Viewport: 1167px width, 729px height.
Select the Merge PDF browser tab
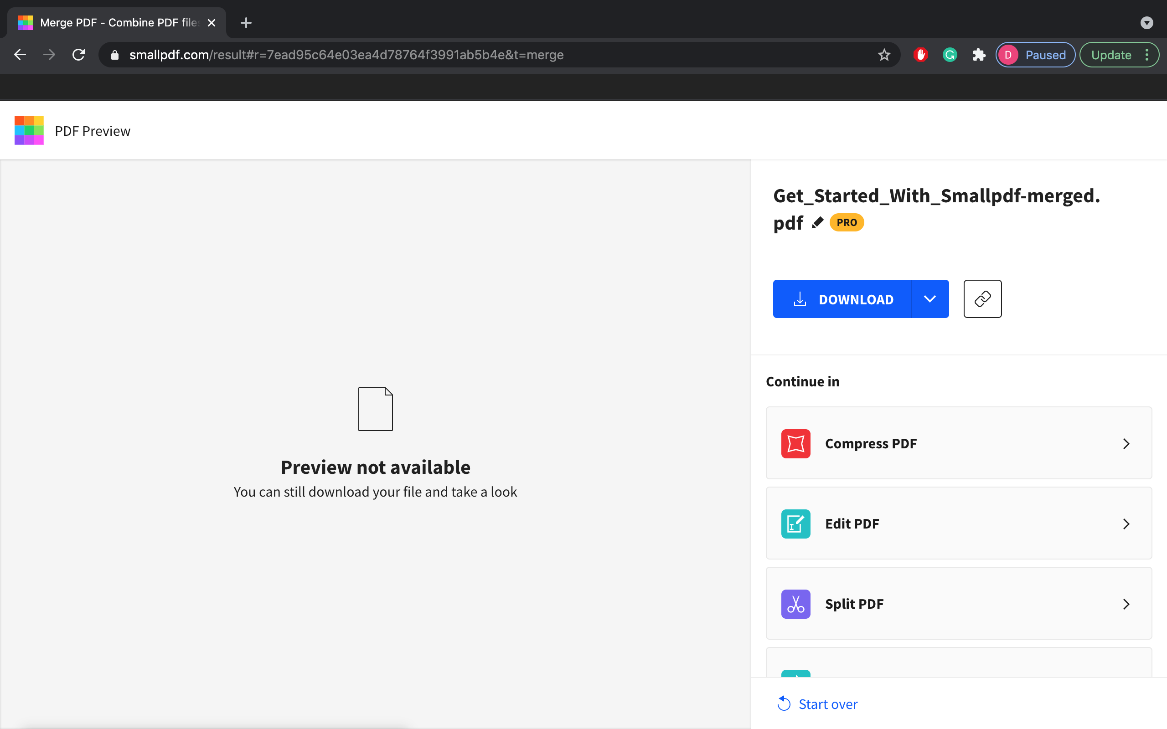pyautogui.click(x=116, y=23)
